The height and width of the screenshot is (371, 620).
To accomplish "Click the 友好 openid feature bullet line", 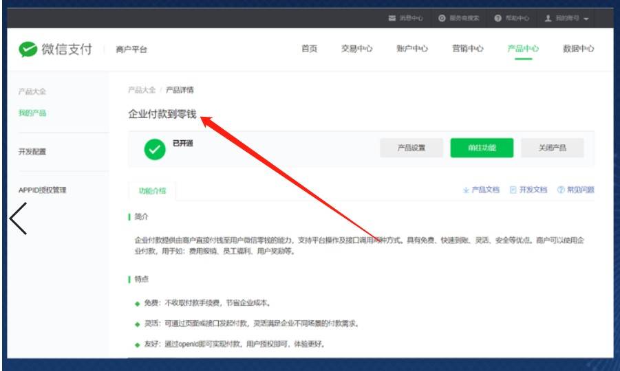I will pyautogui.click(x=235, y=344).
